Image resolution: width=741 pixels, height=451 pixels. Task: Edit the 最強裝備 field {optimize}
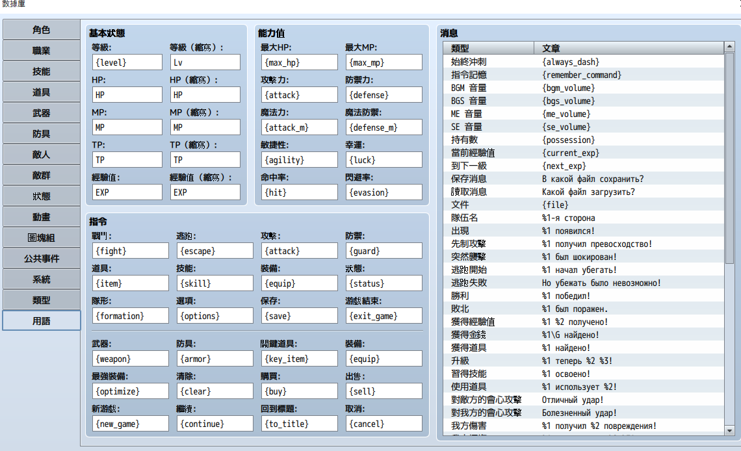point(131,391)
